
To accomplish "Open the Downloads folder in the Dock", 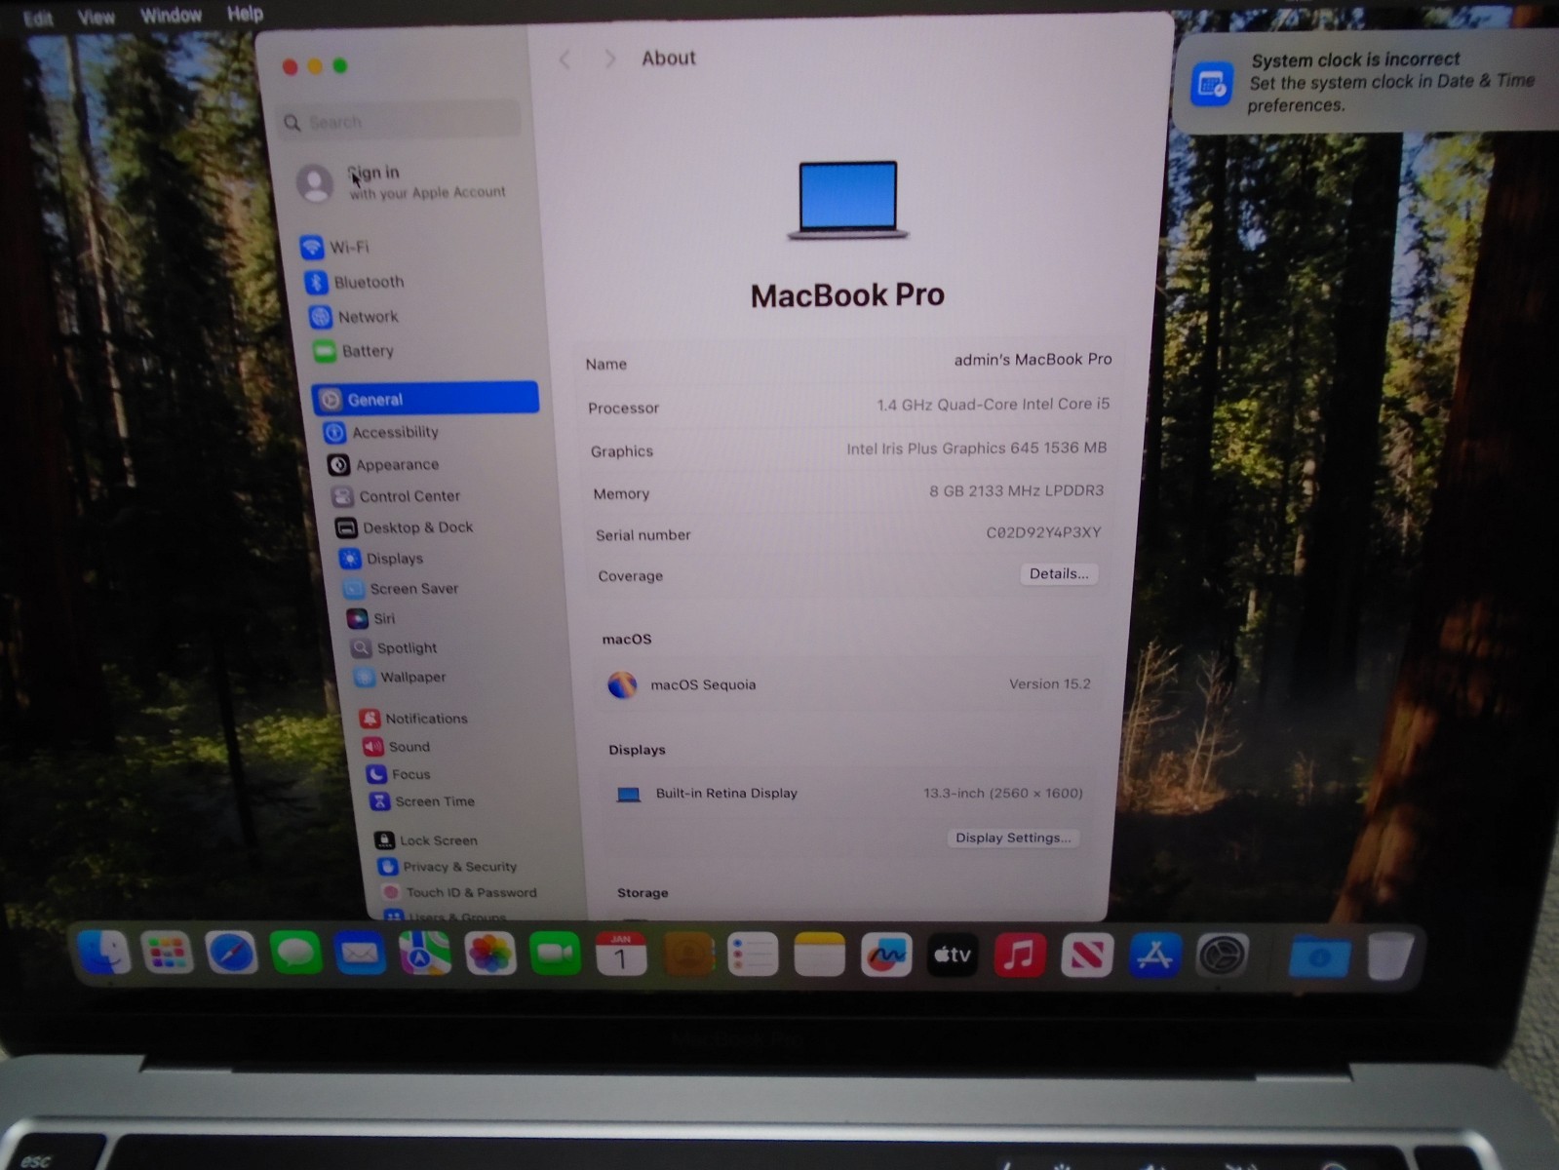I will tap(1320, 956).
